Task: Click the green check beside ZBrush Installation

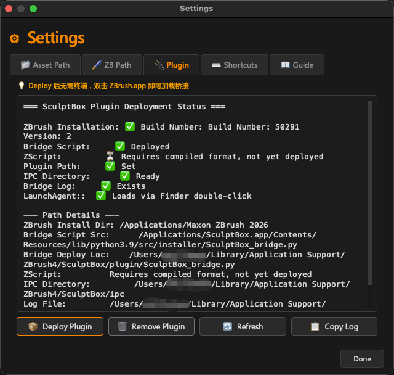Action: click(130, 126)
